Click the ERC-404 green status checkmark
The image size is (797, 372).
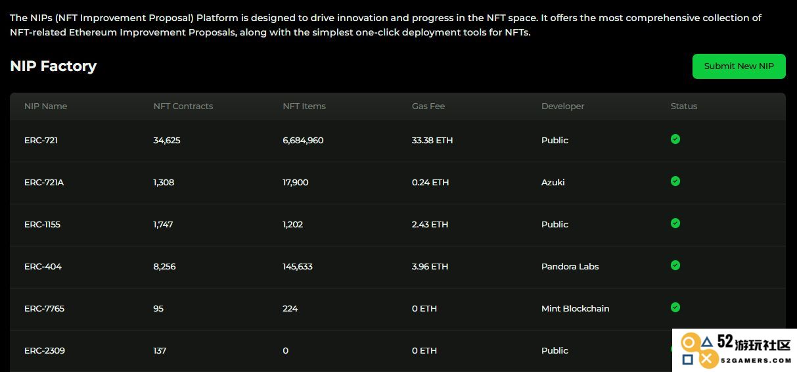pyautogui.click(x=675, y=266)
